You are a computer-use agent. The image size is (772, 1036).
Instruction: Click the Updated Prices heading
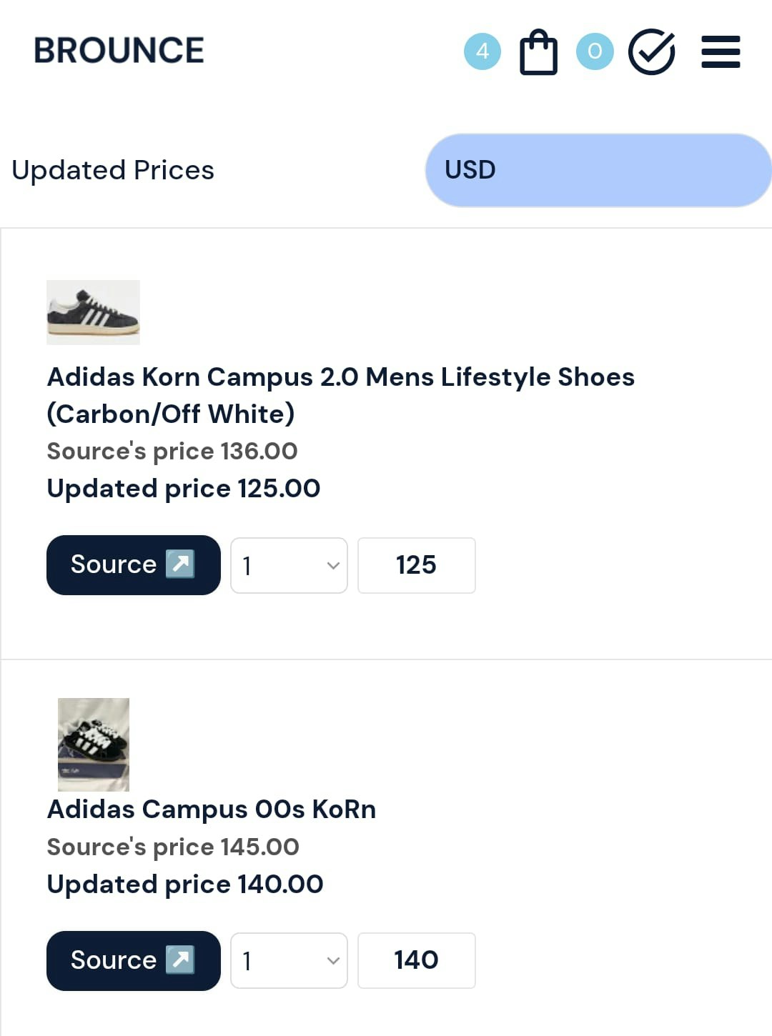(x=113, y=170)
